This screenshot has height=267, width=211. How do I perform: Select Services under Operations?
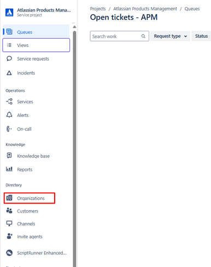[x=25, y=102]
